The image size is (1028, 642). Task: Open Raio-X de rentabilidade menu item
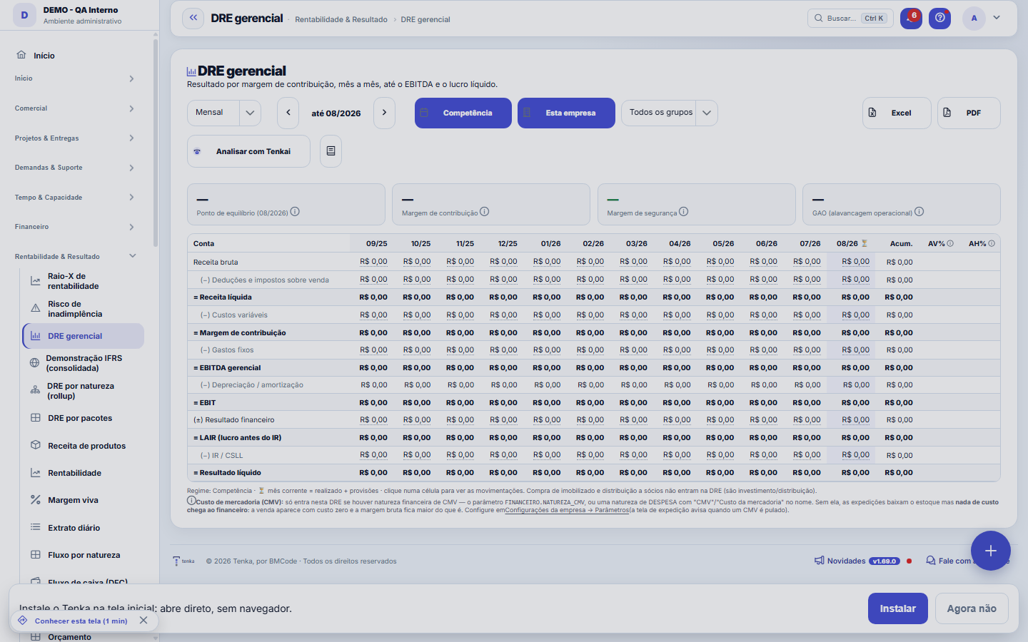click(83, 281)
